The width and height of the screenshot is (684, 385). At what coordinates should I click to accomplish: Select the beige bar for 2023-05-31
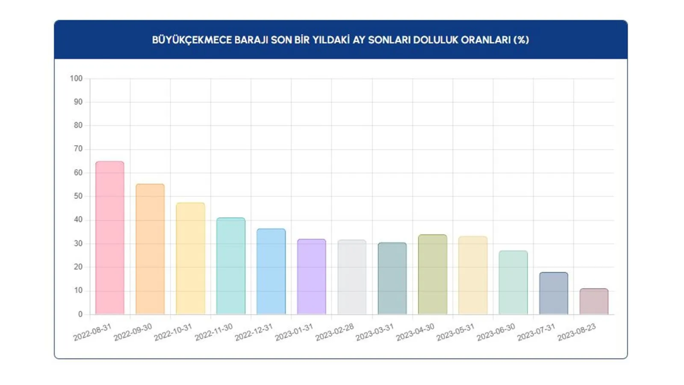point(473,275)
